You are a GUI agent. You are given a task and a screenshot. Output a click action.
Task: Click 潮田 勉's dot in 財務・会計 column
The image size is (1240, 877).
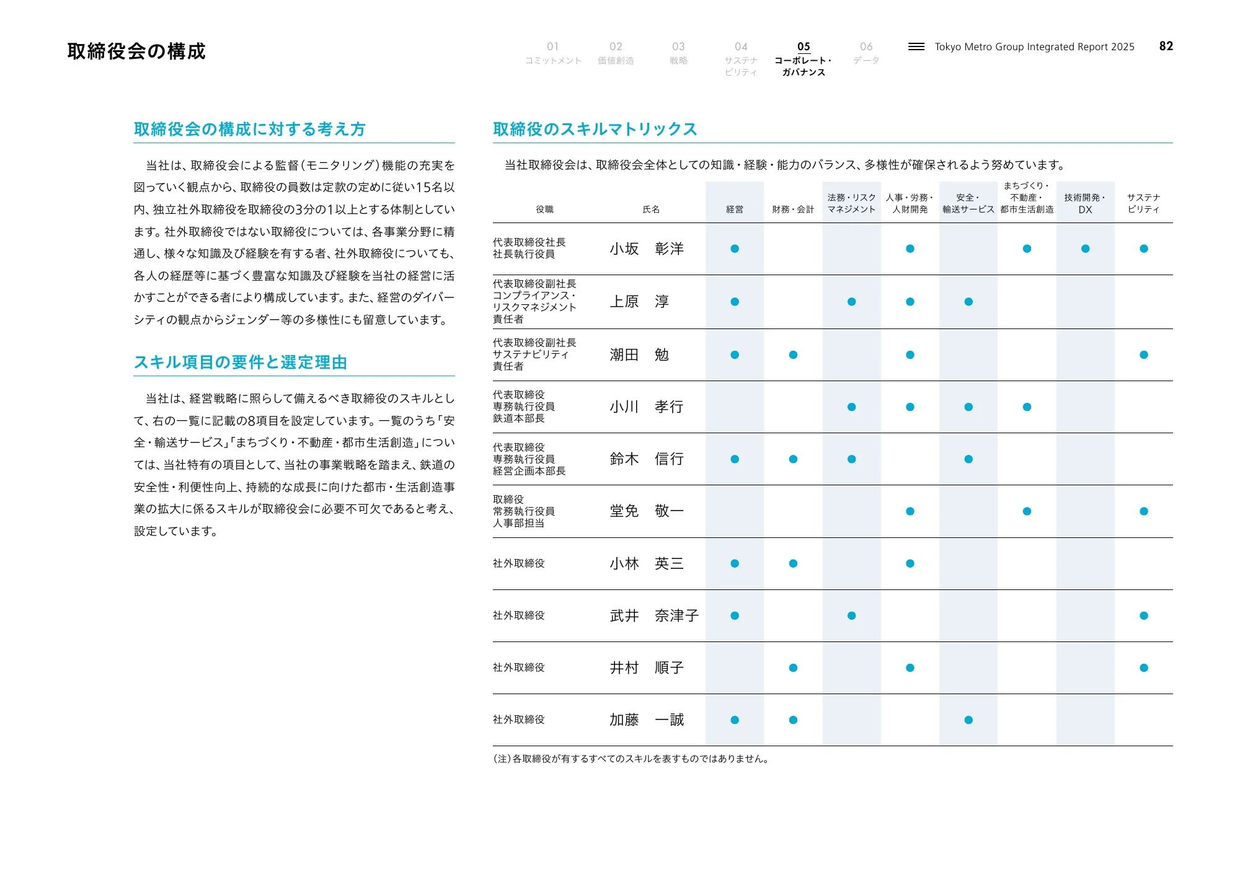coord(793,355)
